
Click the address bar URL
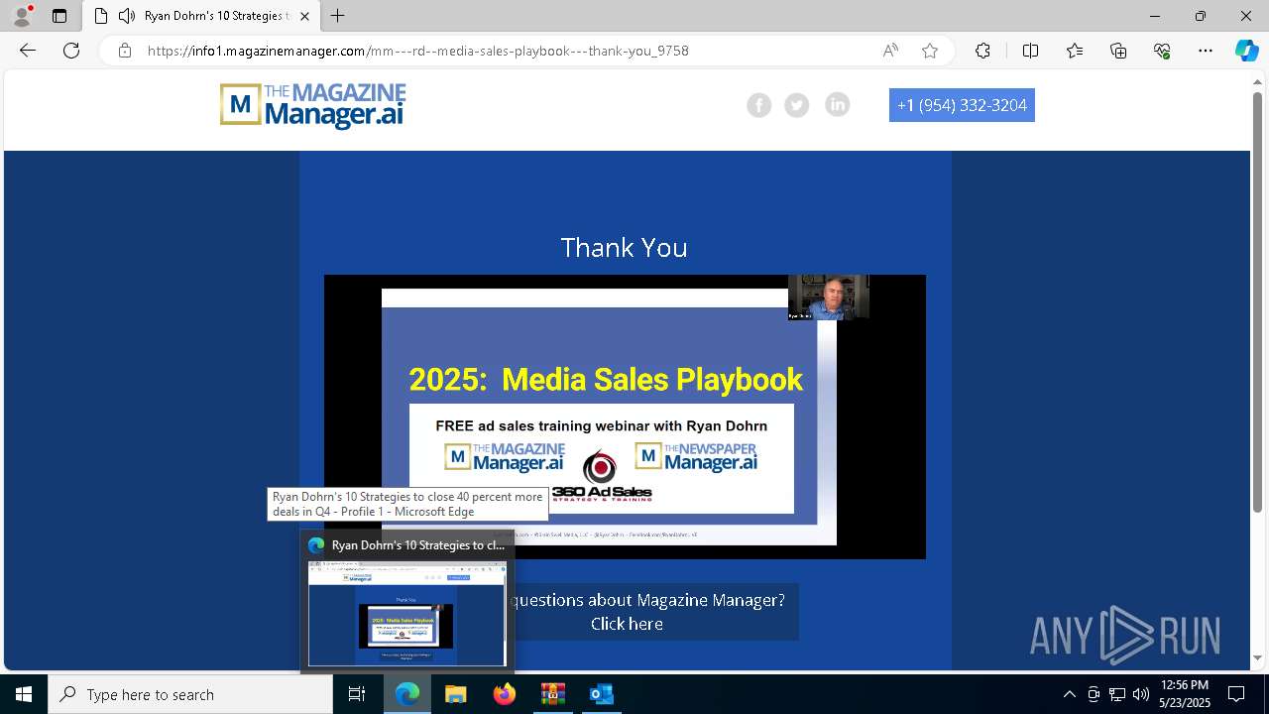pyautogui.click(x=417, y=51)
